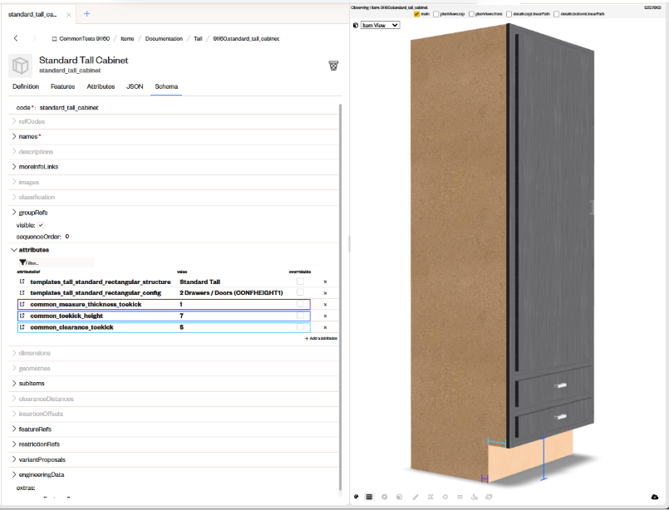Switch to the Features tab
This screenshot has height=510, width=669.
tap(62, 86)
